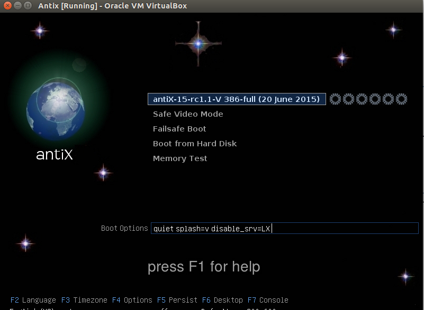Click into the Boot Options text field
Image resolution: width=424 pixels, height=310 pixels.
click(x=284, y=228)
